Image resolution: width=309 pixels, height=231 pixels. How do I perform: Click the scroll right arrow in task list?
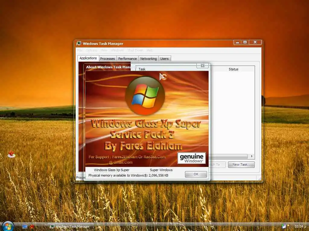(252, 156)
